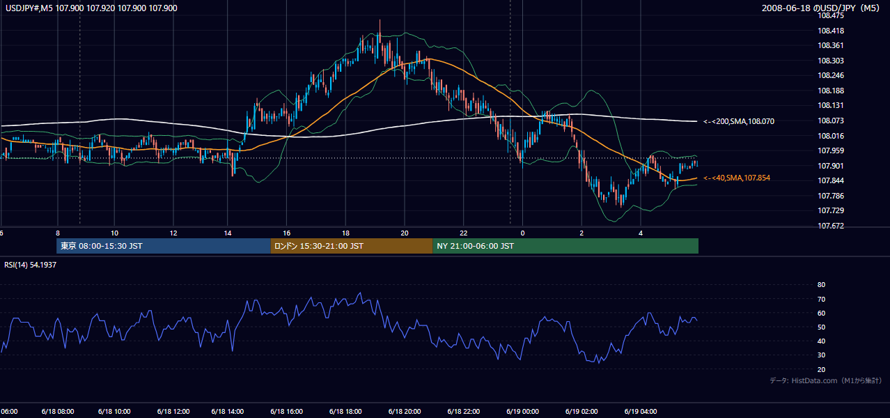
Task: Click price axis label 108.475
Action: point(831,15)
